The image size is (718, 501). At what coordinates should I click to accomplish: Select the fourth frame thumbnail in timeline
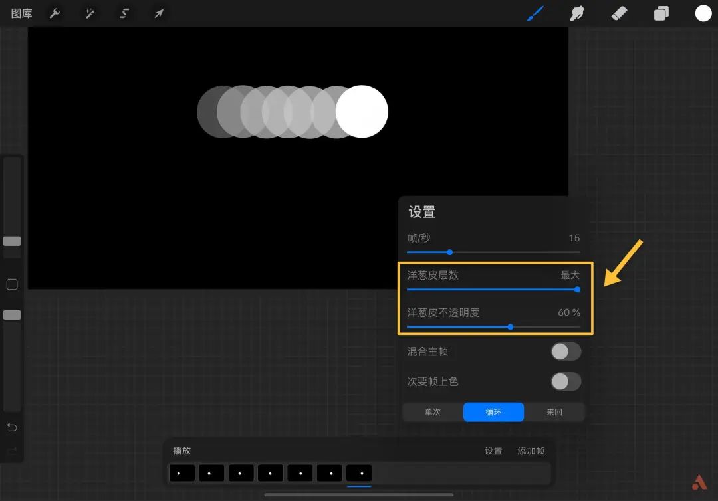coord(270,473)
